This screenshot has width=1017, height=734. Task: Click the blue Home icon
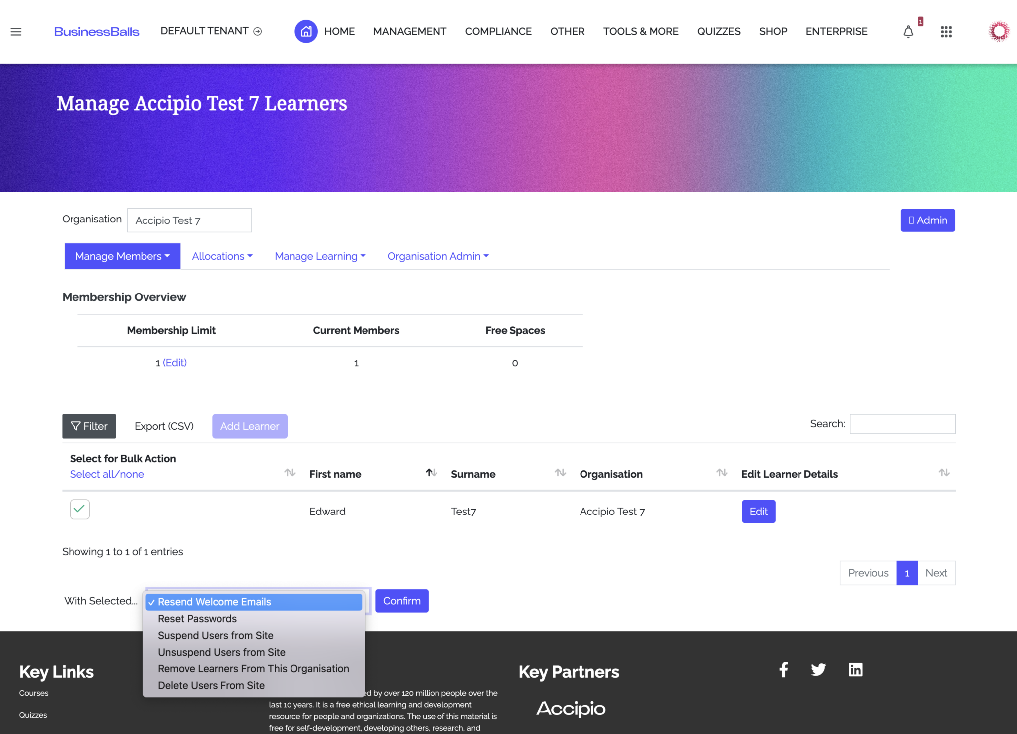click(x=306, y=31)
